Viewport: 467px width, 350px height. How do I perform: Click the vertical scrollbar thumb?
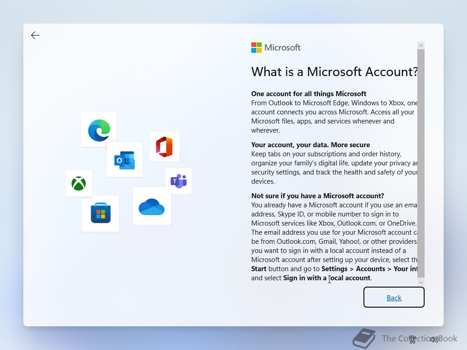421,164
